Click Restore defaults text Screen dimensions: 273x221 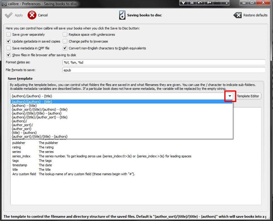(x=255, y=15)
